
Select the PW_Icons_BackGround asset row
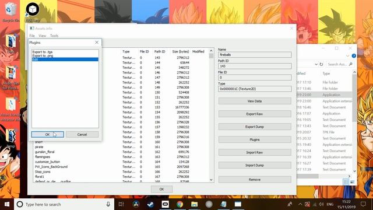coord(121,167)
